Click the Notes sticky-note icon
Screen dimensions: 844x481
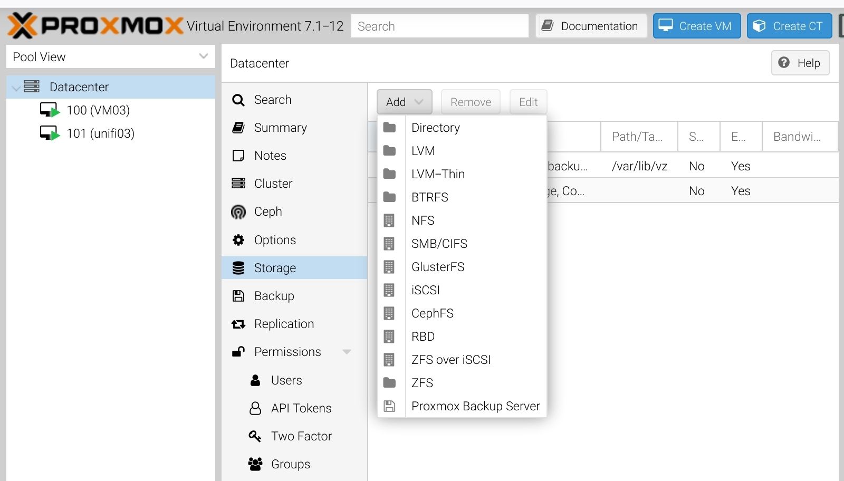coord(238,156)
